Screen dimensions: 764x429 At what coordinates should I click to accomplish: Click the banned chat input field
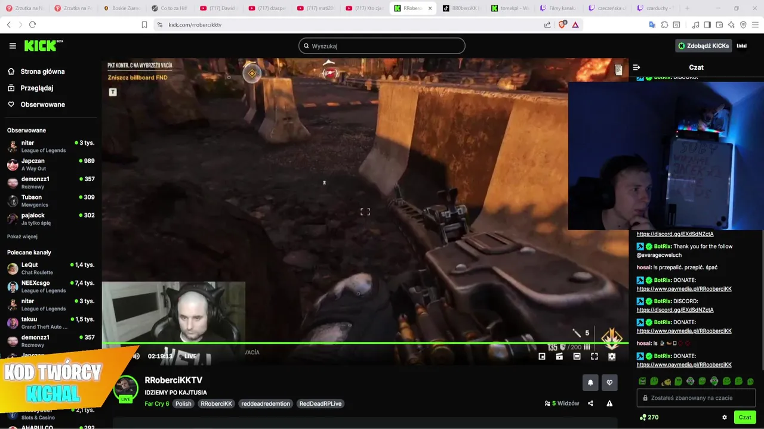[x=697, y=398]
